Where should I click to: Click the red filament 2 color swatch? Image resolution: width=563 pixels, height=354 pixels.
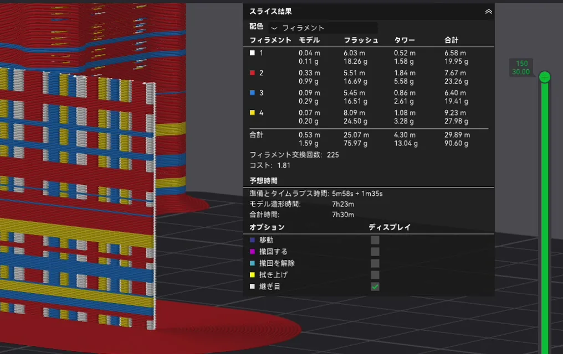(253, 72)
